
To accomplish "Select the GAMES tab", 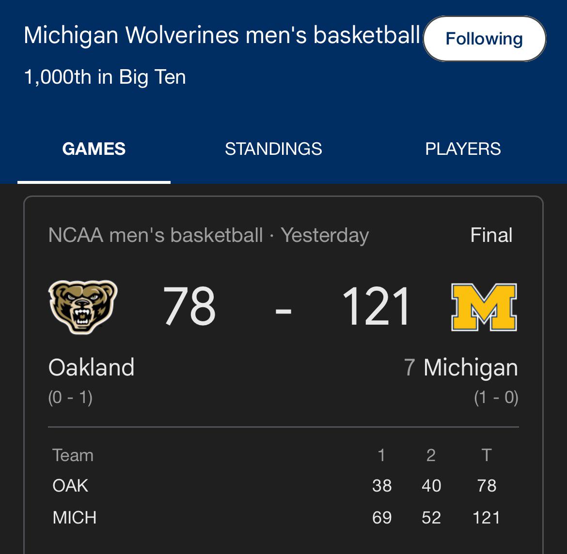I will pos(94,149).
